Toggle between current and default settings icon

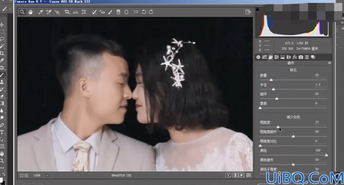click(248, 175)
